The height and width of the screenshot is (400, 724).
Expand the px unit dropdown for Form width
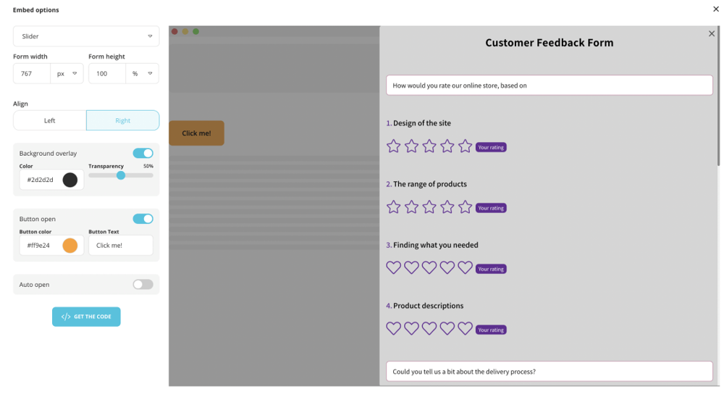click(67, 74)
